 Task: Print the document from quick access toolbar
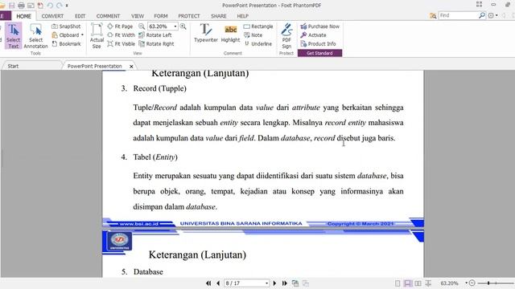pyautogui.click(x=21, y=6)
